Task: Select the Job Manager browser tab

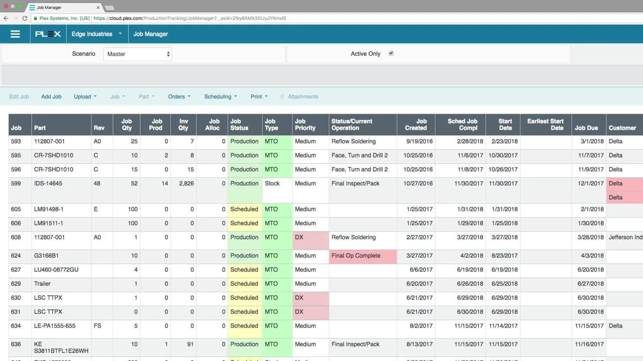Action: point(63,8)
